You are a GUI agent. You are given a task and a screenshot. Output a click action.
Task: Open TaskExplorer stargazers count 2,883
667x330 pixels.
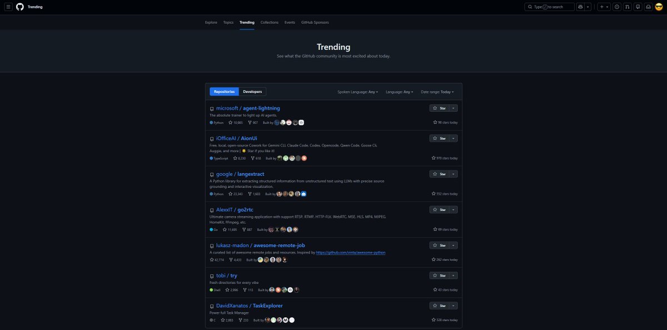(x=227, y=320)
